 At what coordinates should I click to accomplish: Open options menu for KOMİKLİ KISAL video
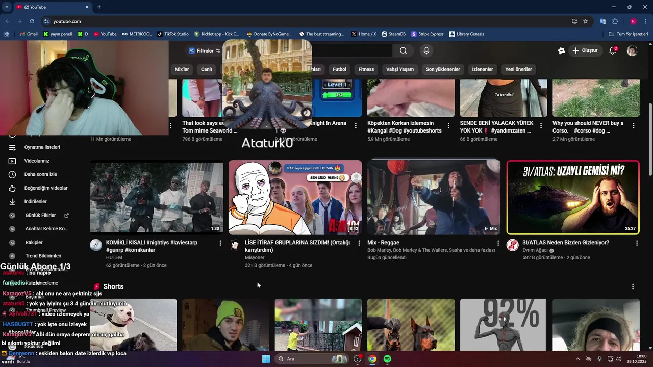click(220, 243)
